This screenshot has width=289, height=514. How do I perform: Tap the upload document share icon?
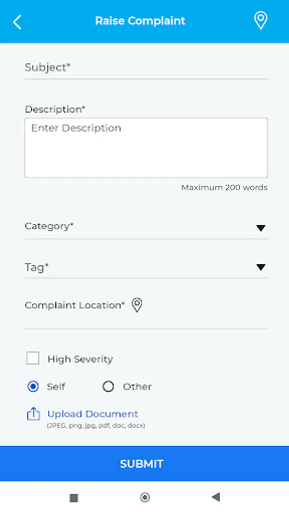pyautogui.click(x=33, y=414)
